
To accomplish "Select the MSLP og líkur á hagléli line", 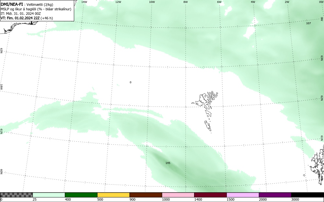I will [x=36, y=9].
